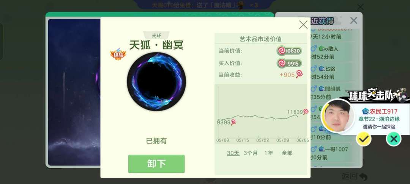This screenshot has height=184, width=410.
Task: Click the lollipop icon next to 10820
Action: [282, 51]
